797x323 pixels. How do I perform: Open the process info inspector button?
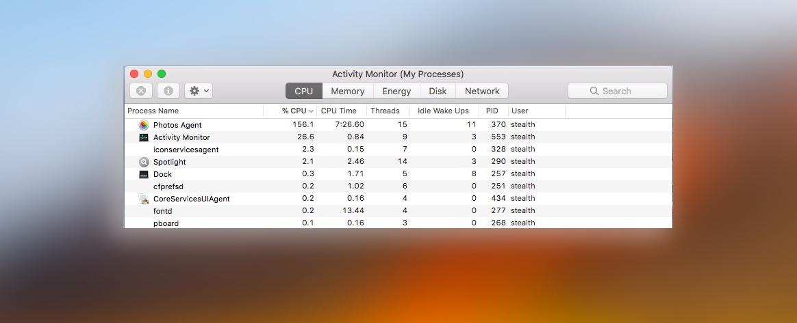pos(168,91)
